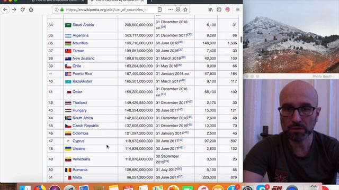This screenshot has width=339, height=190.
Task: Open the Colombia link
Action: (x=80, y=134)
